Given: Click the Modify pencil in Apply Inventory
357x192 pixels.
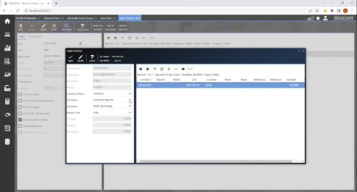Looking at the screenshot, I should coord(80,58).
